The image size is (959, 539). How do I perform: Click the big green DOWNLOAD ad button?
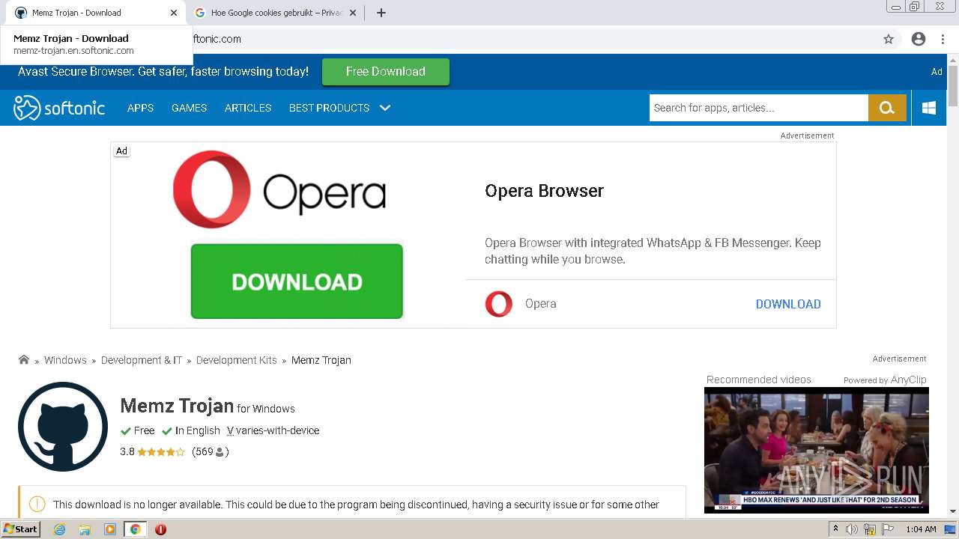[297, 281]
